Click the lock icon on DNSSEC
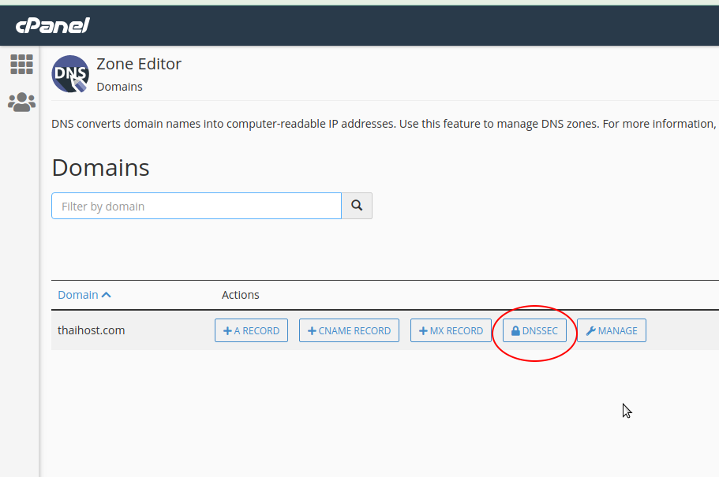 [x=515, y=331]
